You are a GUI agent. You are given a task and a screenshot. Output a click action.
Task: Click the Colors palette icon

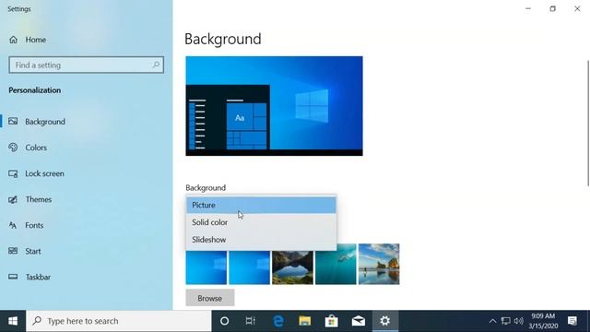click(x=13, y=148)
